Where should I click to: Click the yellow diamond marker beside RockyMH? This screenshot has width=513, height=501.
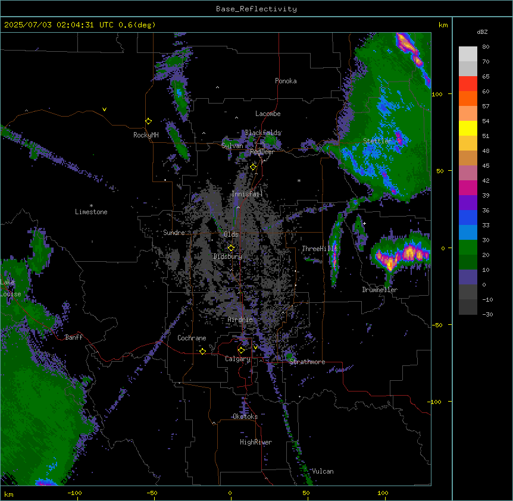[x=149, y=121]
